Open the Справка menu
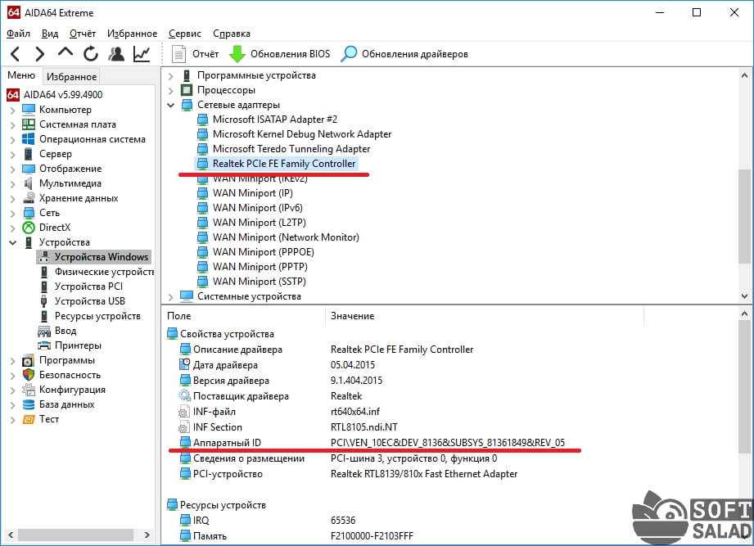 click(x=232, y=34)
